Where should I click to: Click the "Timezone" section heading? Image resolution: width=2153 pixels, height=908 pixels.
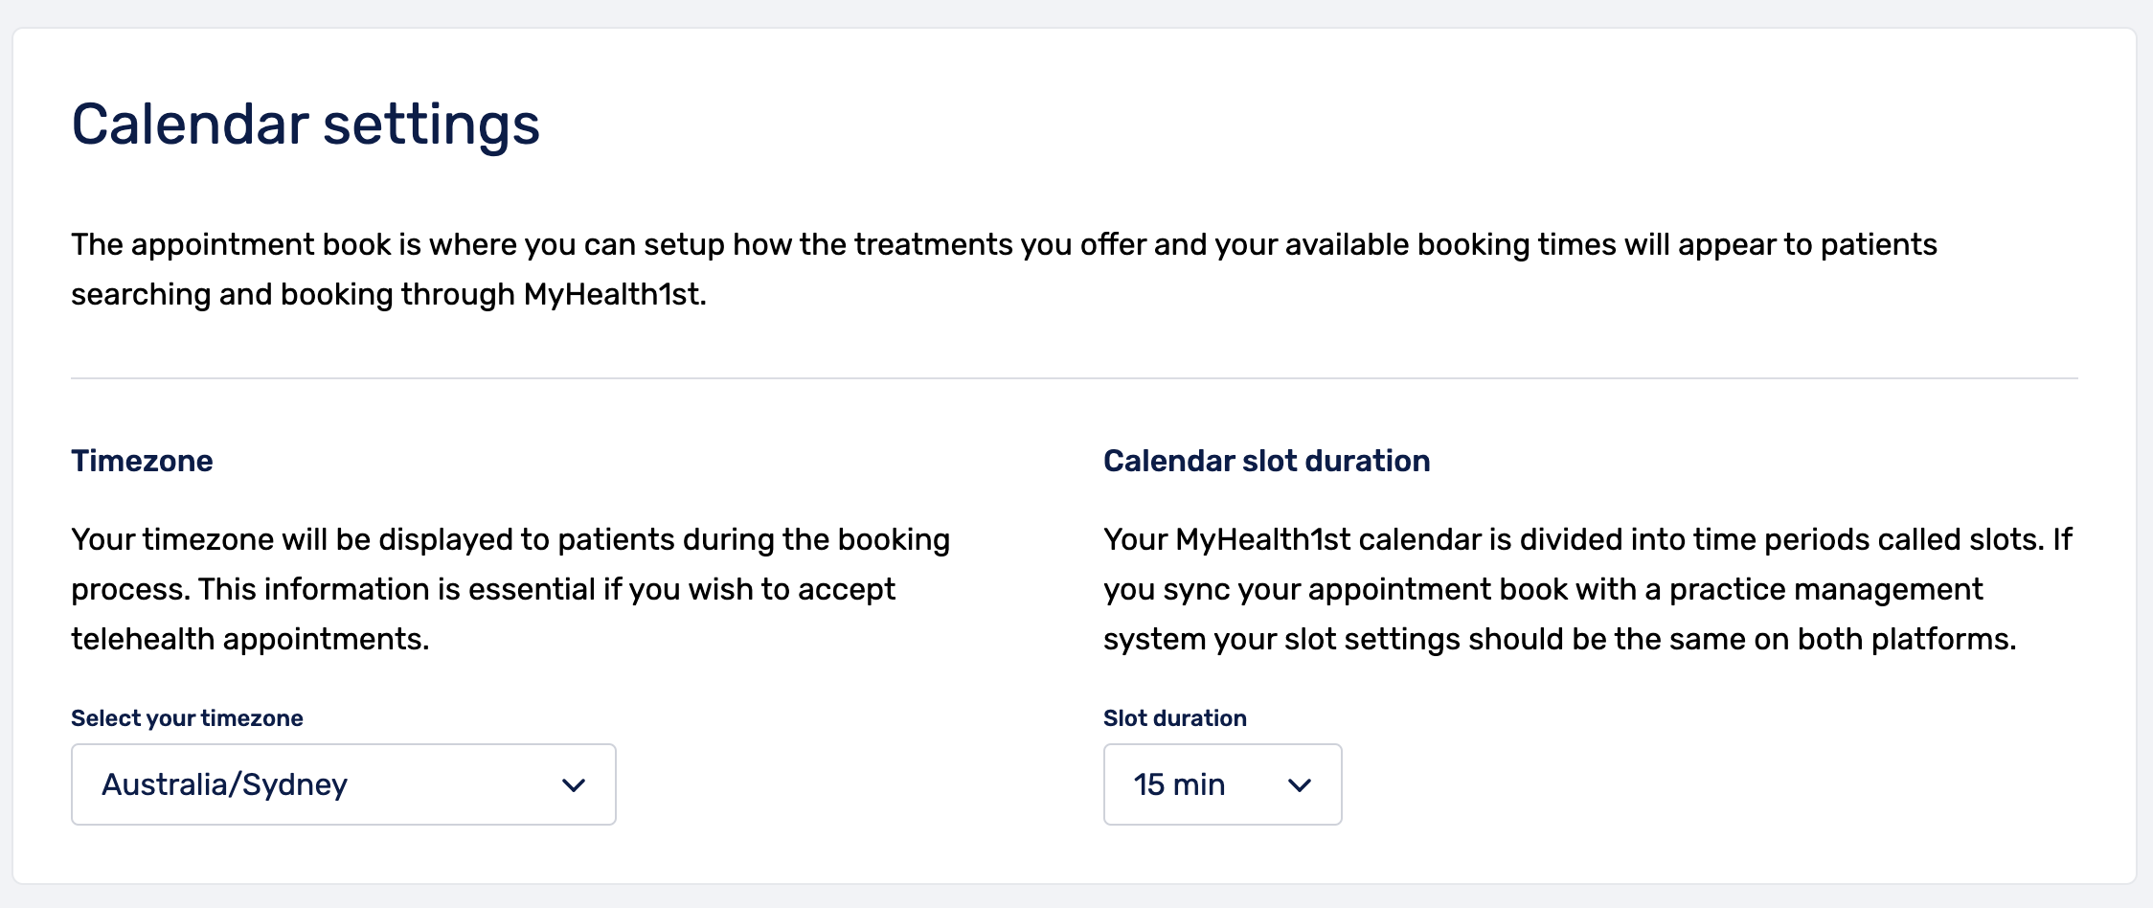(x=142, y=461)
